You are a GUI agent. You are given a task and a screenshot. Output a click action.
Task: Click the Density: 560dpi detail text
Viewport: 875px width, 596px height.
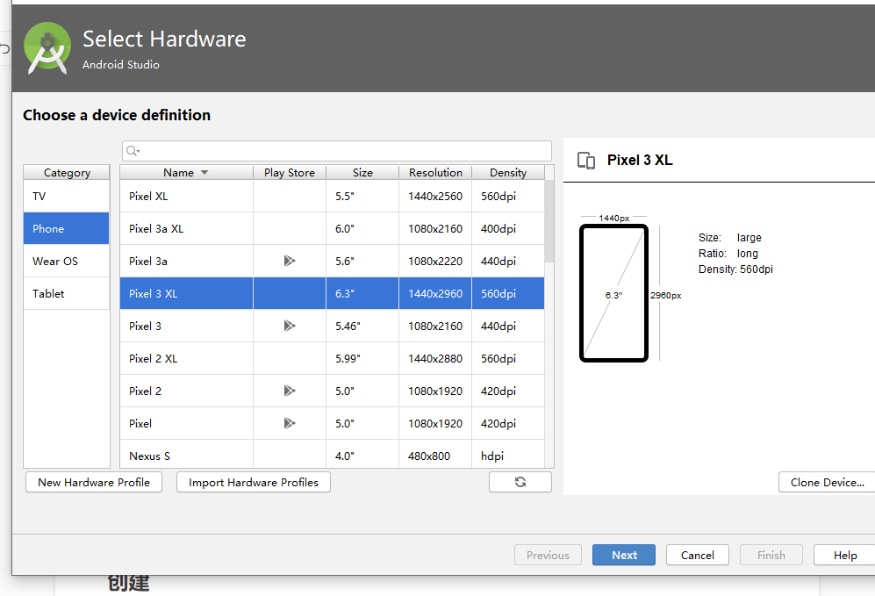pos(735,269)
